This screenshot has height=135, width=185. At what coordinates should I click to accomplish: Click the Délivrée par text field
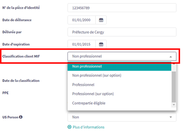122,32
